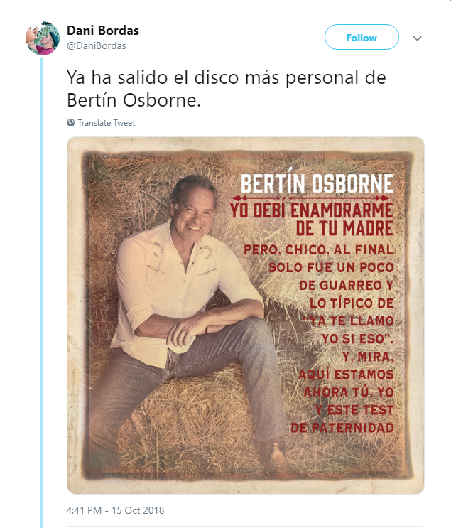Open the Dani Bordas display name link
This screenshot has height=528, width=451.
[x=103, y=31]
